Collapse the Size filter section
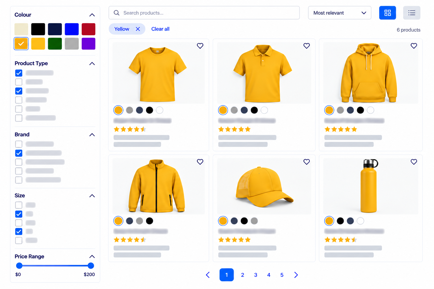 pyautogui.click(x=92, y=196)
